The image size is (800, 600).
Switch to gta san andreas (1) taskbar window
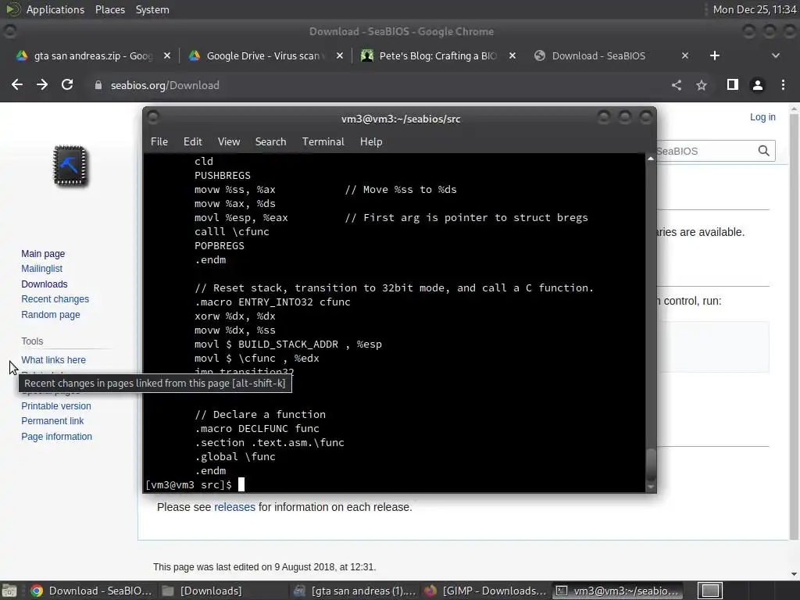tap(355, 591)
